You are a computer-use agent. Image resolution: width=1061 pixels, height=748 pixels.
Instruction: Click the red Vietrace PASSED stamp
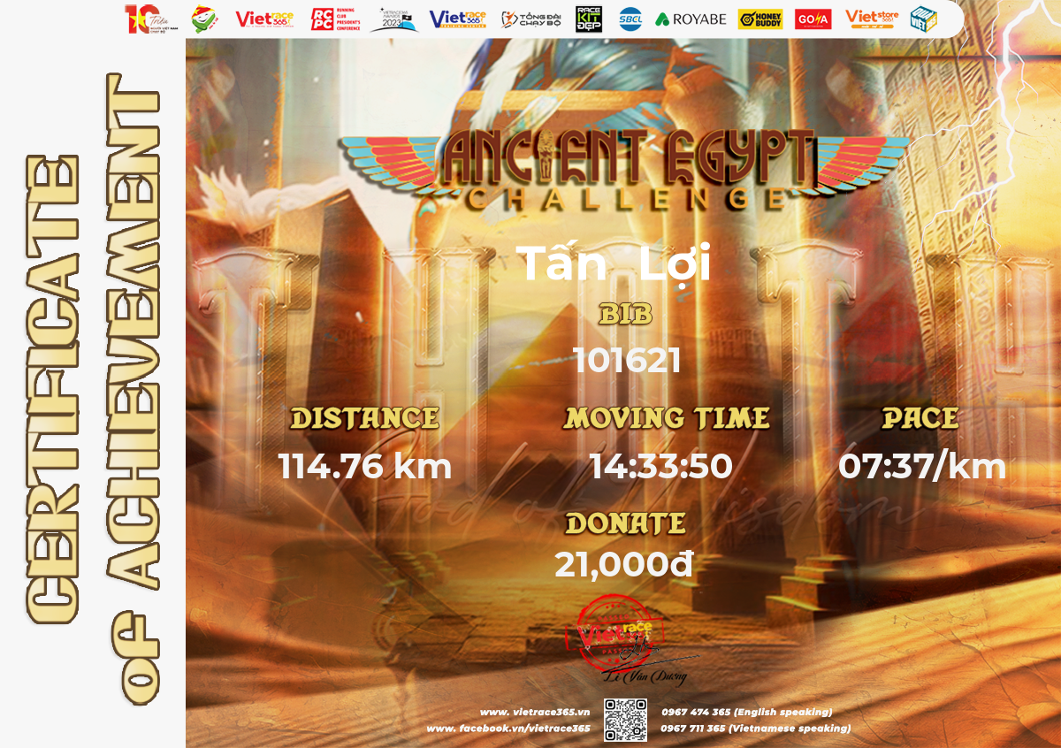click(x=614, y=634)
